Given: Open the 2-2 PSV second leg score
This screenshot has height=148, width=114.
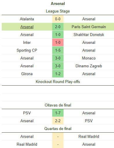Looking at the screenshot, I should click(x=58, y=121).
